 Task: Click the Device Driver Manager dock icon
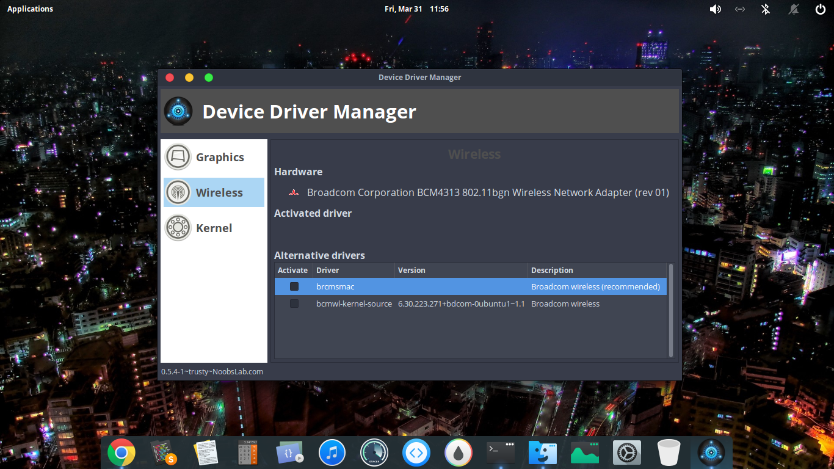(x=711, y=453)
